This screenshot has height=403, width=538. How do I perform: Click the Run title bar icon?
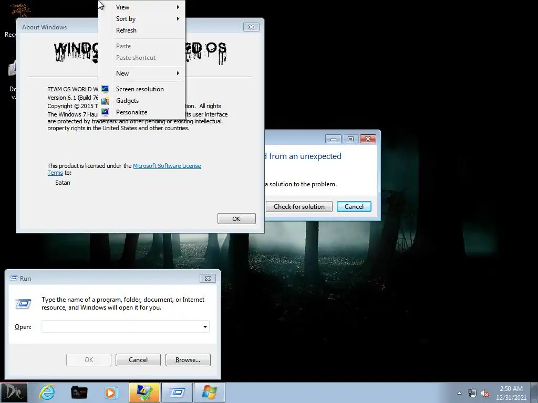coord(13,278)
